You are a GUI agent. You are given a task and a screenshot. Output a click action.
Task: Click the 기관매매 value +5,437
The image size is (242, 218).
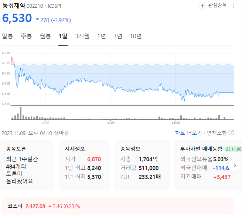tap(222, 177)
